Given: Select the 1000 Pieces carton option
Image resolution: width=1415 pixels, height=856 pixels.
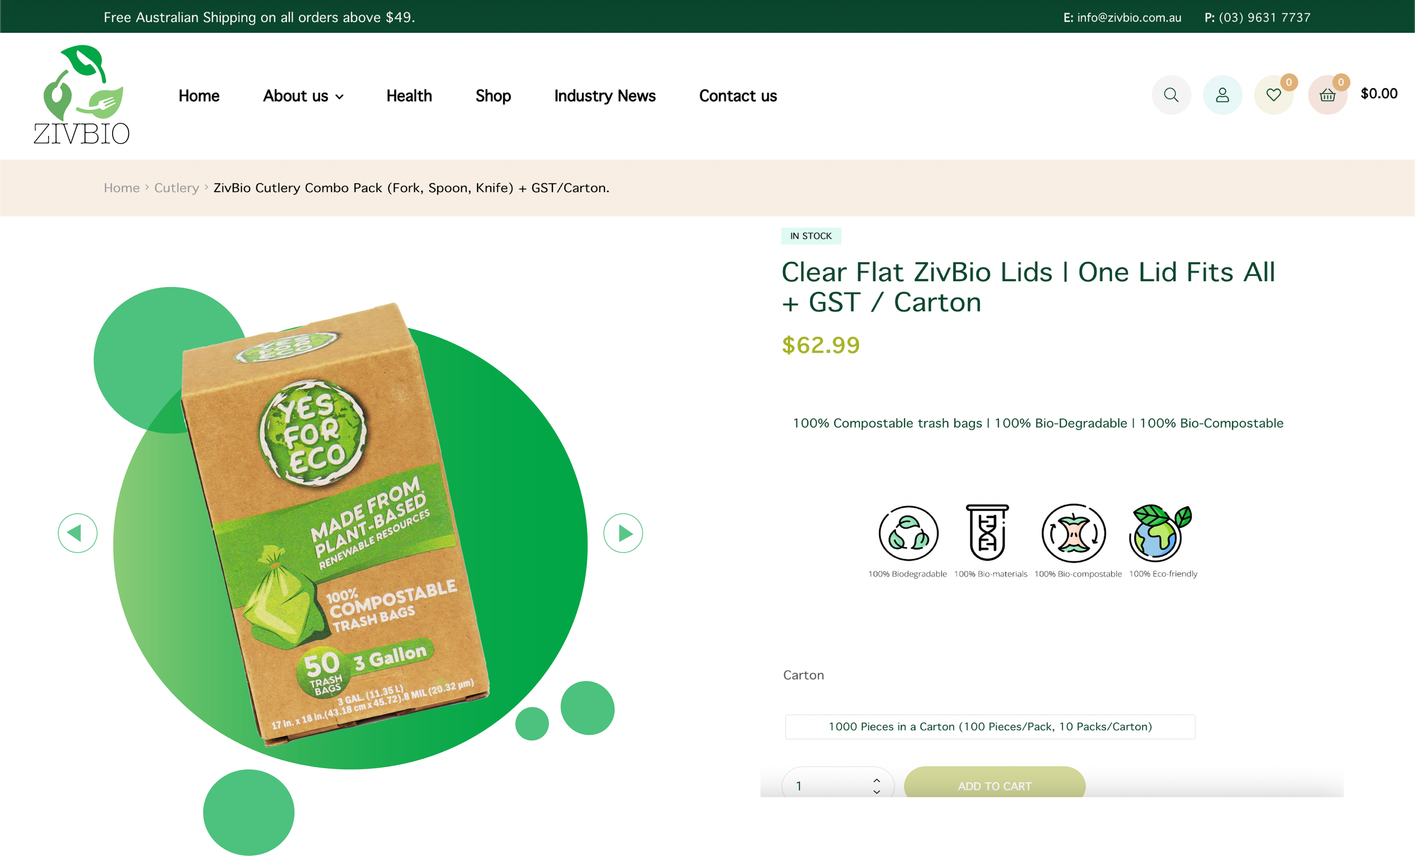Looking at the screenshot, I should click(990, 726).
